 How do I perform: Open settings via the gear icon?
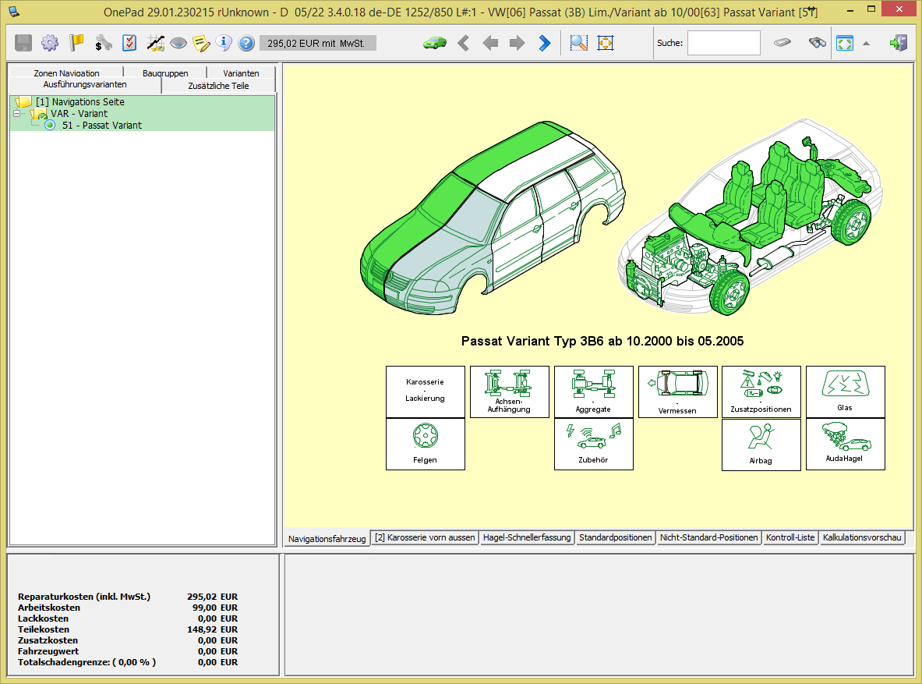[x=49, y=43]
